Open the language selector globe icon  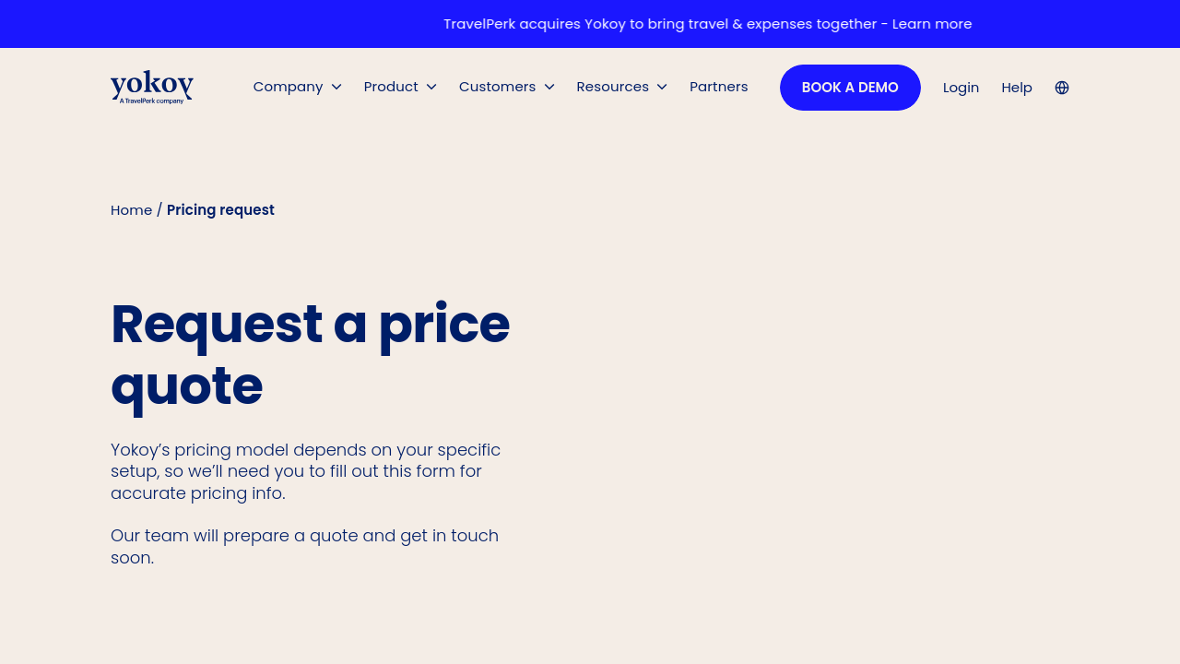point(1062,88)
